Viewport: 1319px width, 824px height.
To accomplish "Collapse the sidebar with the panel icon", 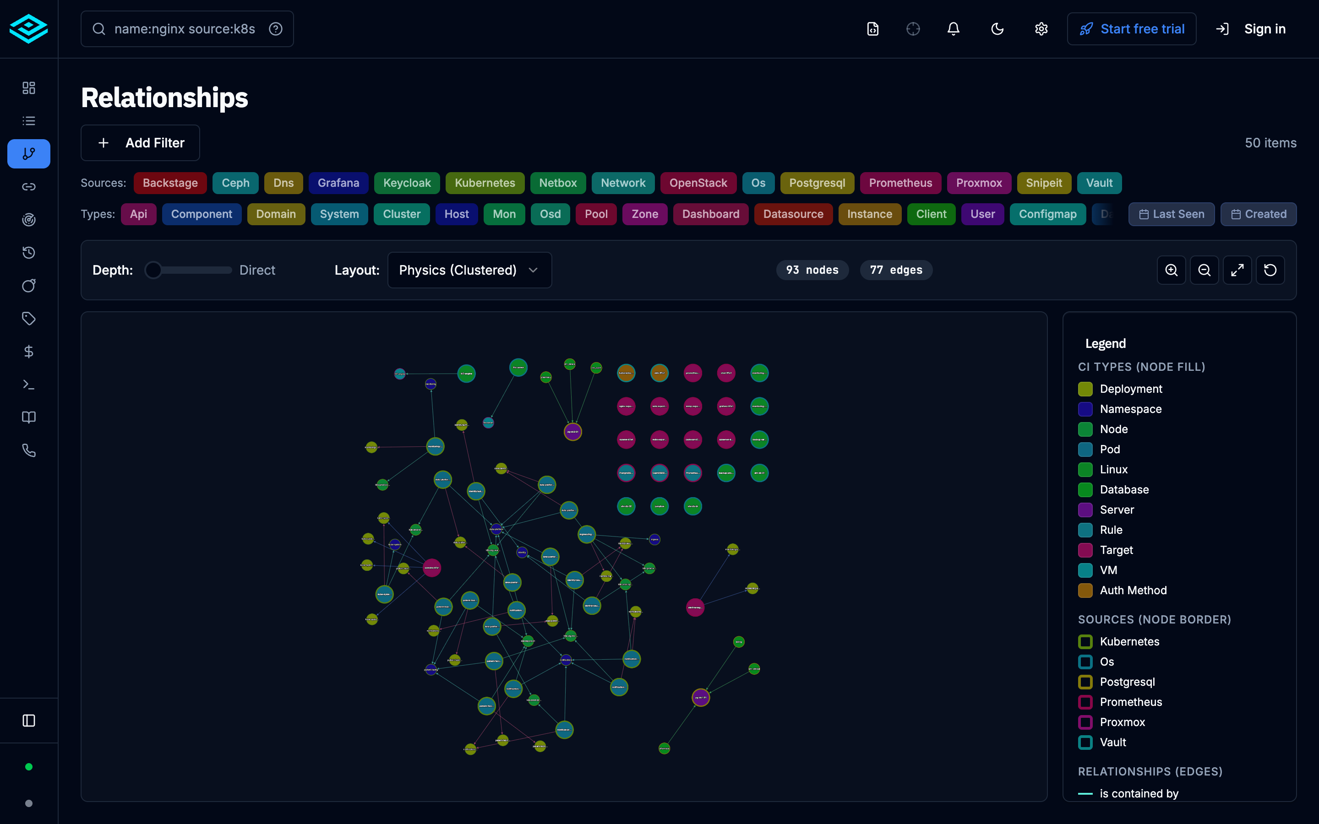I will click(29, 721).
